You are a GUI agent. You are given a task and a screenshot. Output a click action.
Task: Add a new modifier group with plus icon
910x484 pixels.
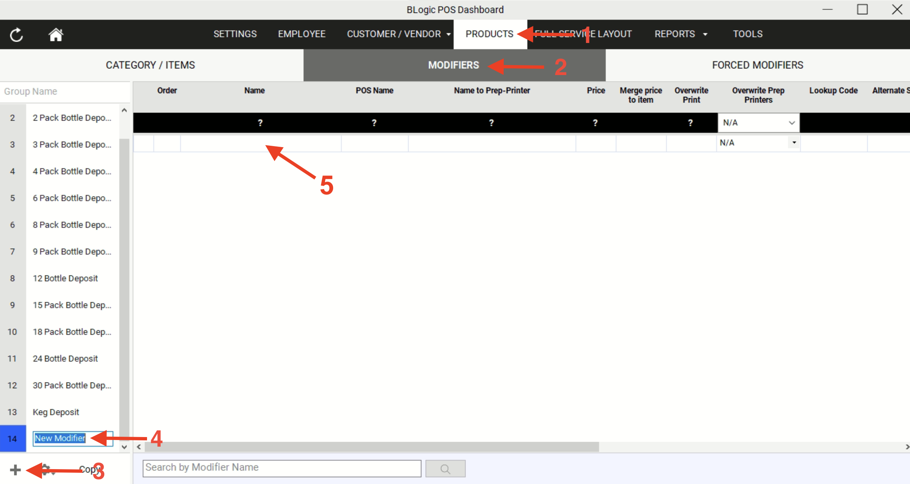click(x=15, y=469)
